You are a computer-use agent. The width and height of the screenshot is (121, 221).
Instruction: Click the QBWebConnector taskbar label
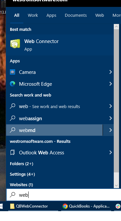click(32, 206)
